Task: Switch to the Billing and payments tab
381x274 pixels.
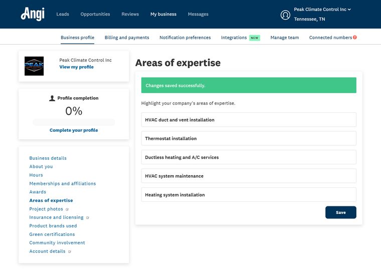Action: [127, 38]
